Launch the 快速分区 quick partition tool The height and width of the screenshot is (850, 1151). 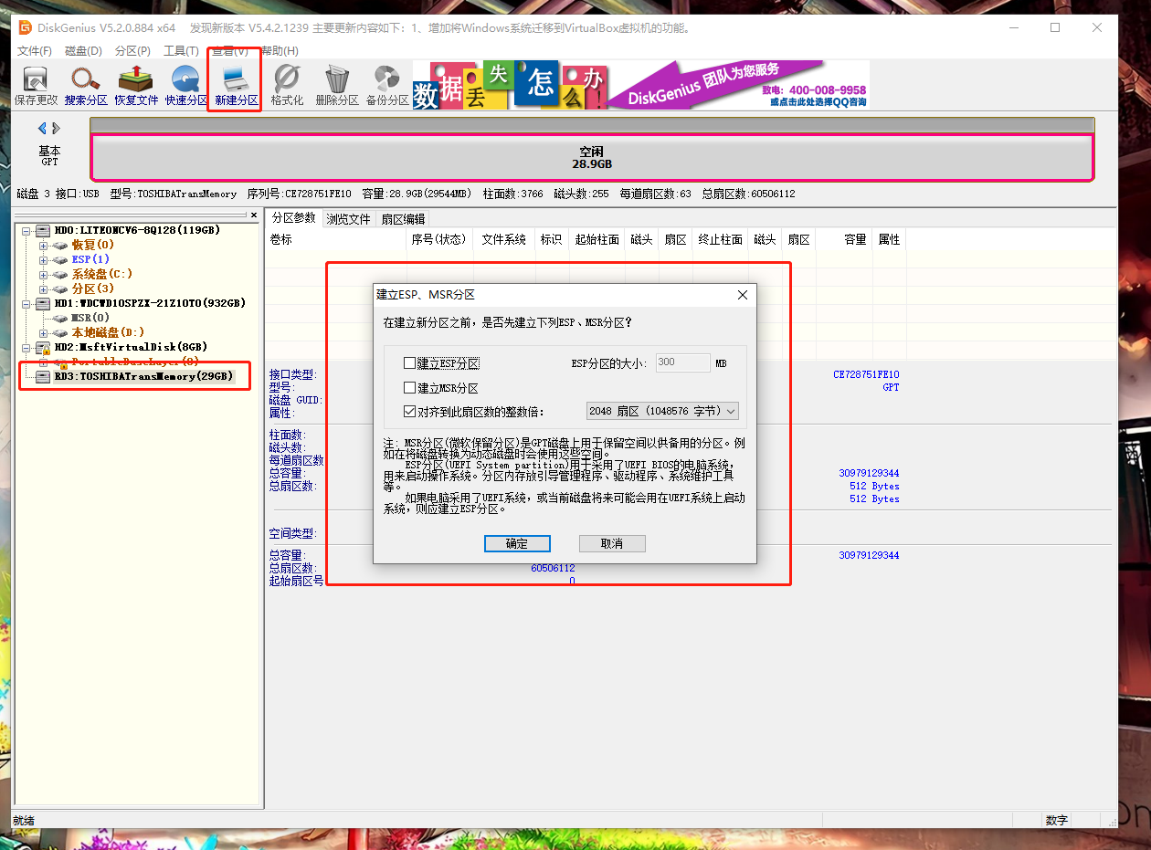(x=186, y=86)
